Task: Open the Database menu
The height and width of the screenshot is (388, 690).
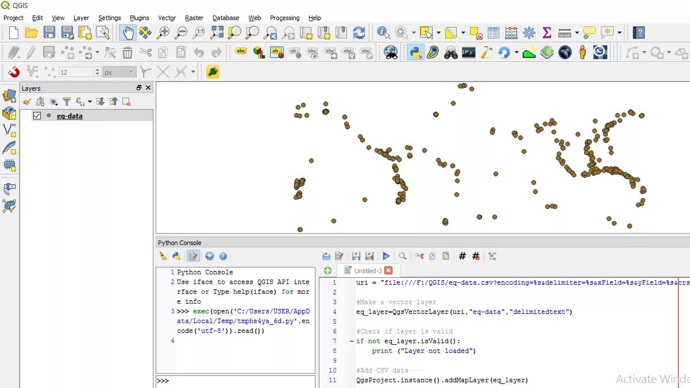Action: pyautogui.click(x=226, y=18)
